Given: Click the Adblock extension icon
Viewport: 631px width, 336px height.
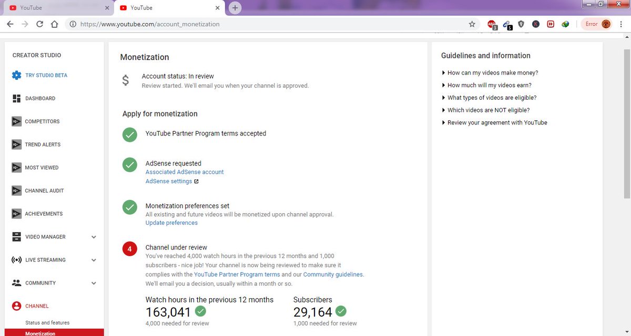Looking at the screenshot, I should (492, 24).
